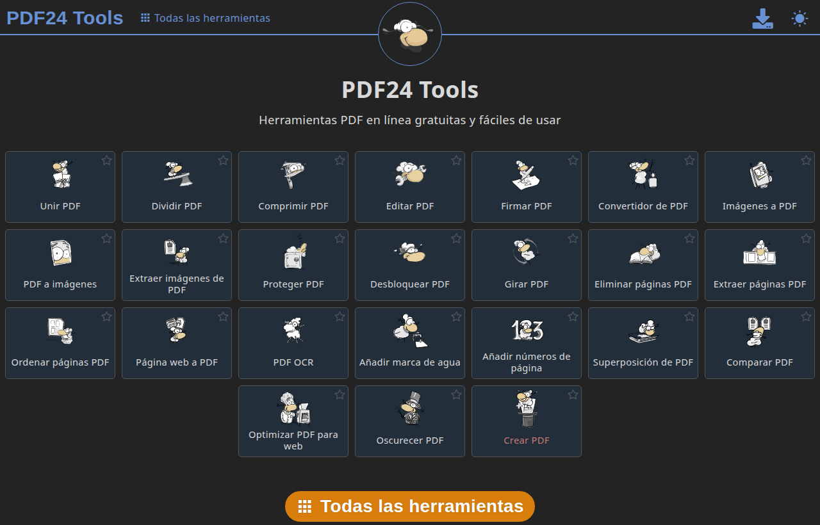Favorite the Unir PDF tile star
Image resolution: width=820 pixels, height=525 pixels.
pos(106,160)
